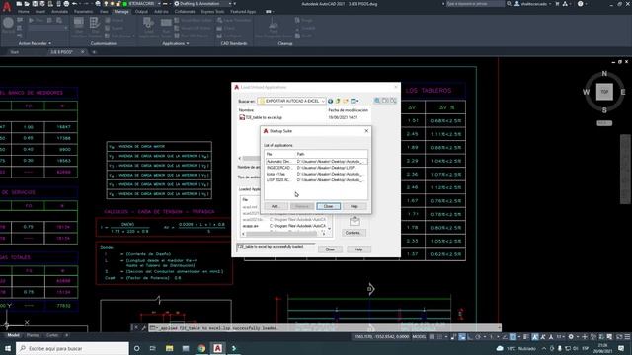The height and width of the screenshot is (355, 632).
Task: Switch to Plantas layout tab
Action: click(33, 335)
